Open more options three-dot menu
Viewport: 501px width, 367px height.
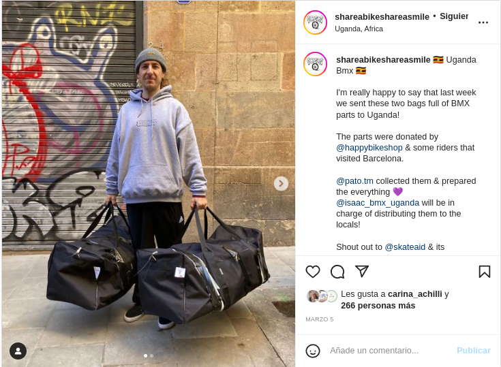[x=483, y=22]
